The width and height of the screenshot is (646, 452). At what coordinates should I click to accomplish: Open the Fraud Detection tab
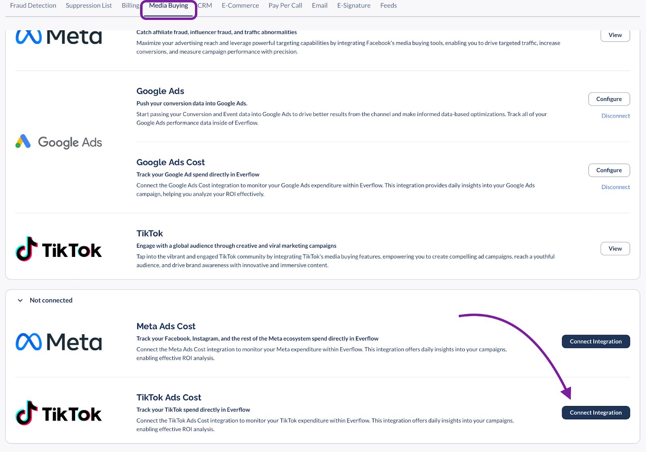[33, 6]
